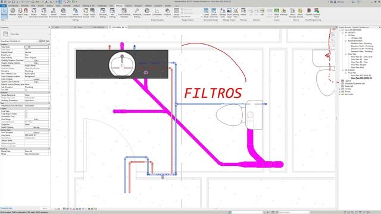Click the View Name field
Viewport: 381px width, 214px height.
pyautogui.click(x=36, y=135)
